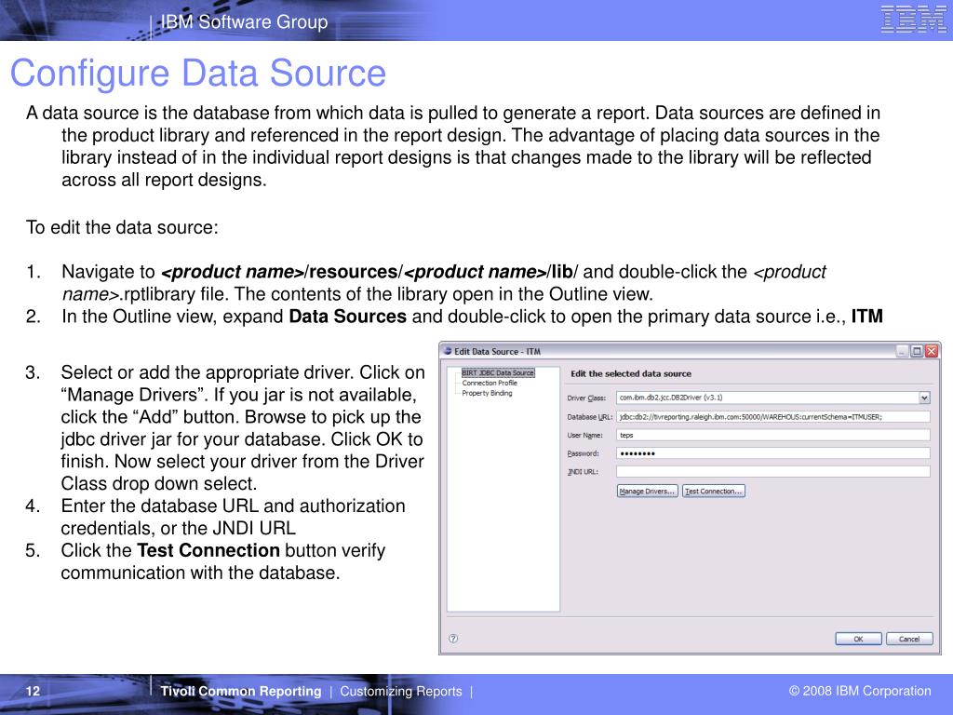Click the Eclipse icon in dialog title
Viewport: 953px width, 715px height.
click(x=448, y=351)
